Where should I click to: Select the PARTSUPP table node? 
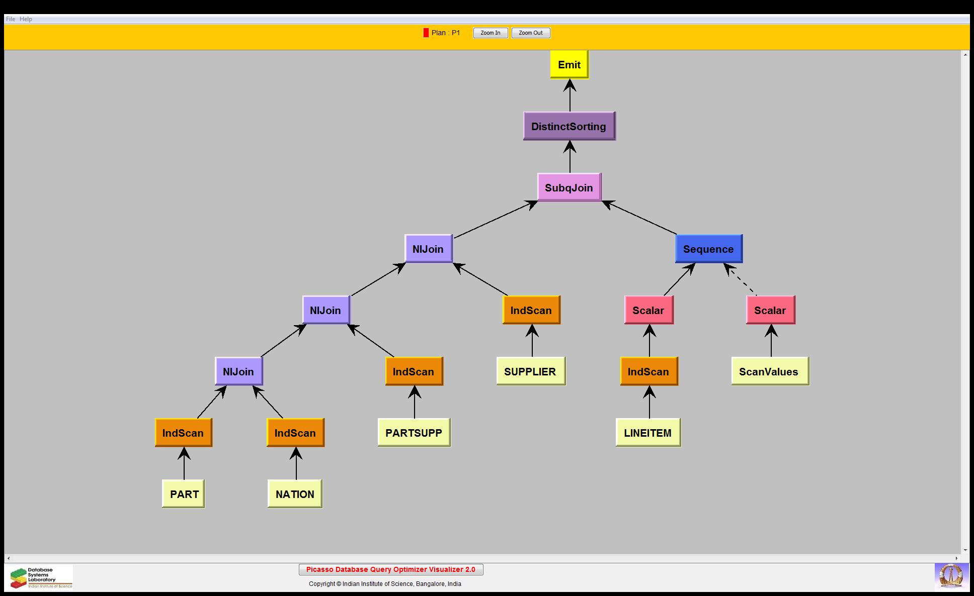point(414,433)
